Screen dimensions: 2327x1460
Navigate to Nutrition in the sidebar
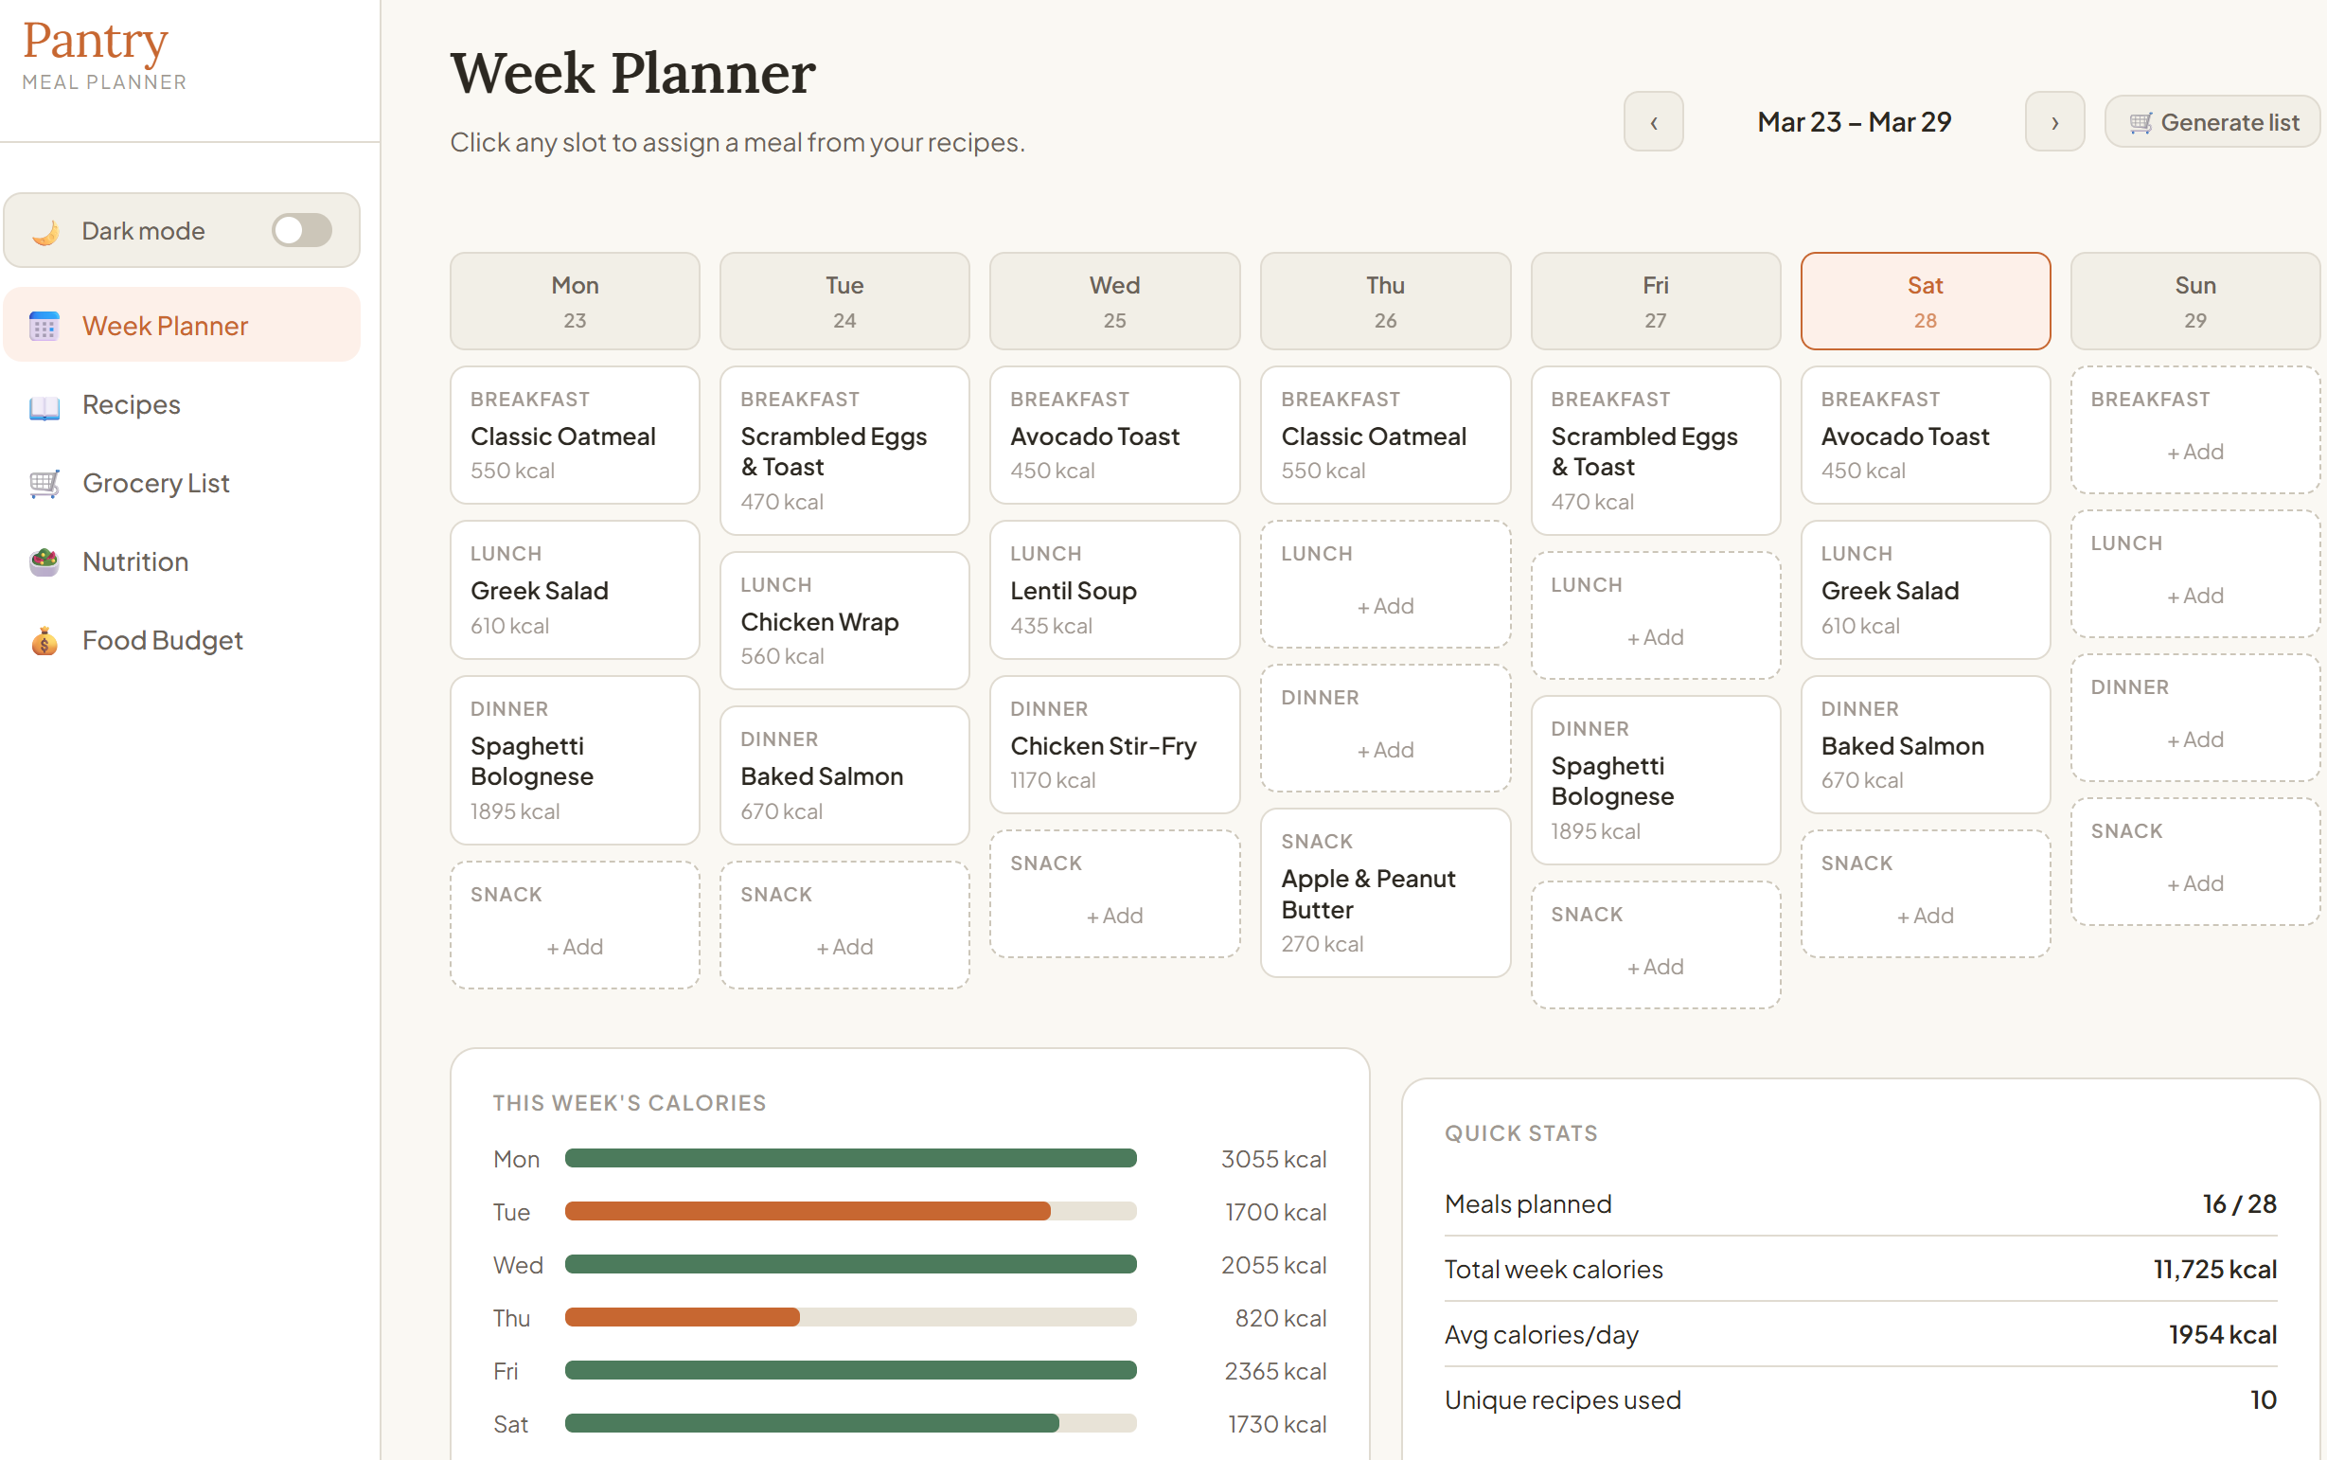[x=134, y=561]
